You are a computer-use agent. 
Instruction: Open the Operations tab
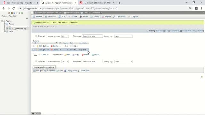[x=119, y=17]
